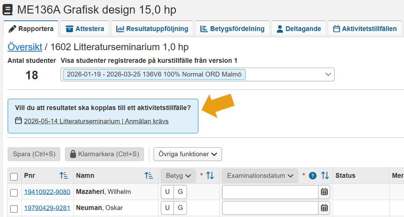Click the course book icon beside ME136A

point(8,10)
